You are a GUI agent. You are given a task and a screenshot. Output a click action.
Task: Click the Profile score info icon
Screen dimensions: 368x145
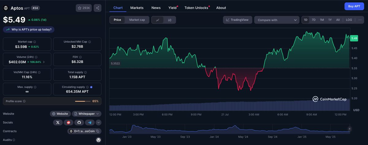coord(24,101)
